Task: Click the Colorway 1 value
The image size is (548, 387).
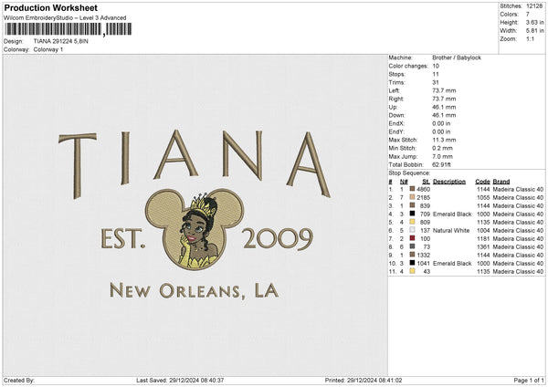Action: (48, 49)
